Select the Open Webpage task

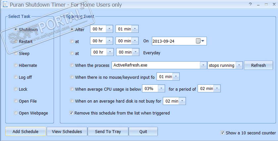coord(16,113)
